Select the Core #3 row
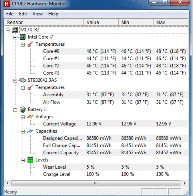Image resolution: width=193 pixels, height=196 pixels. pos(115,73)
